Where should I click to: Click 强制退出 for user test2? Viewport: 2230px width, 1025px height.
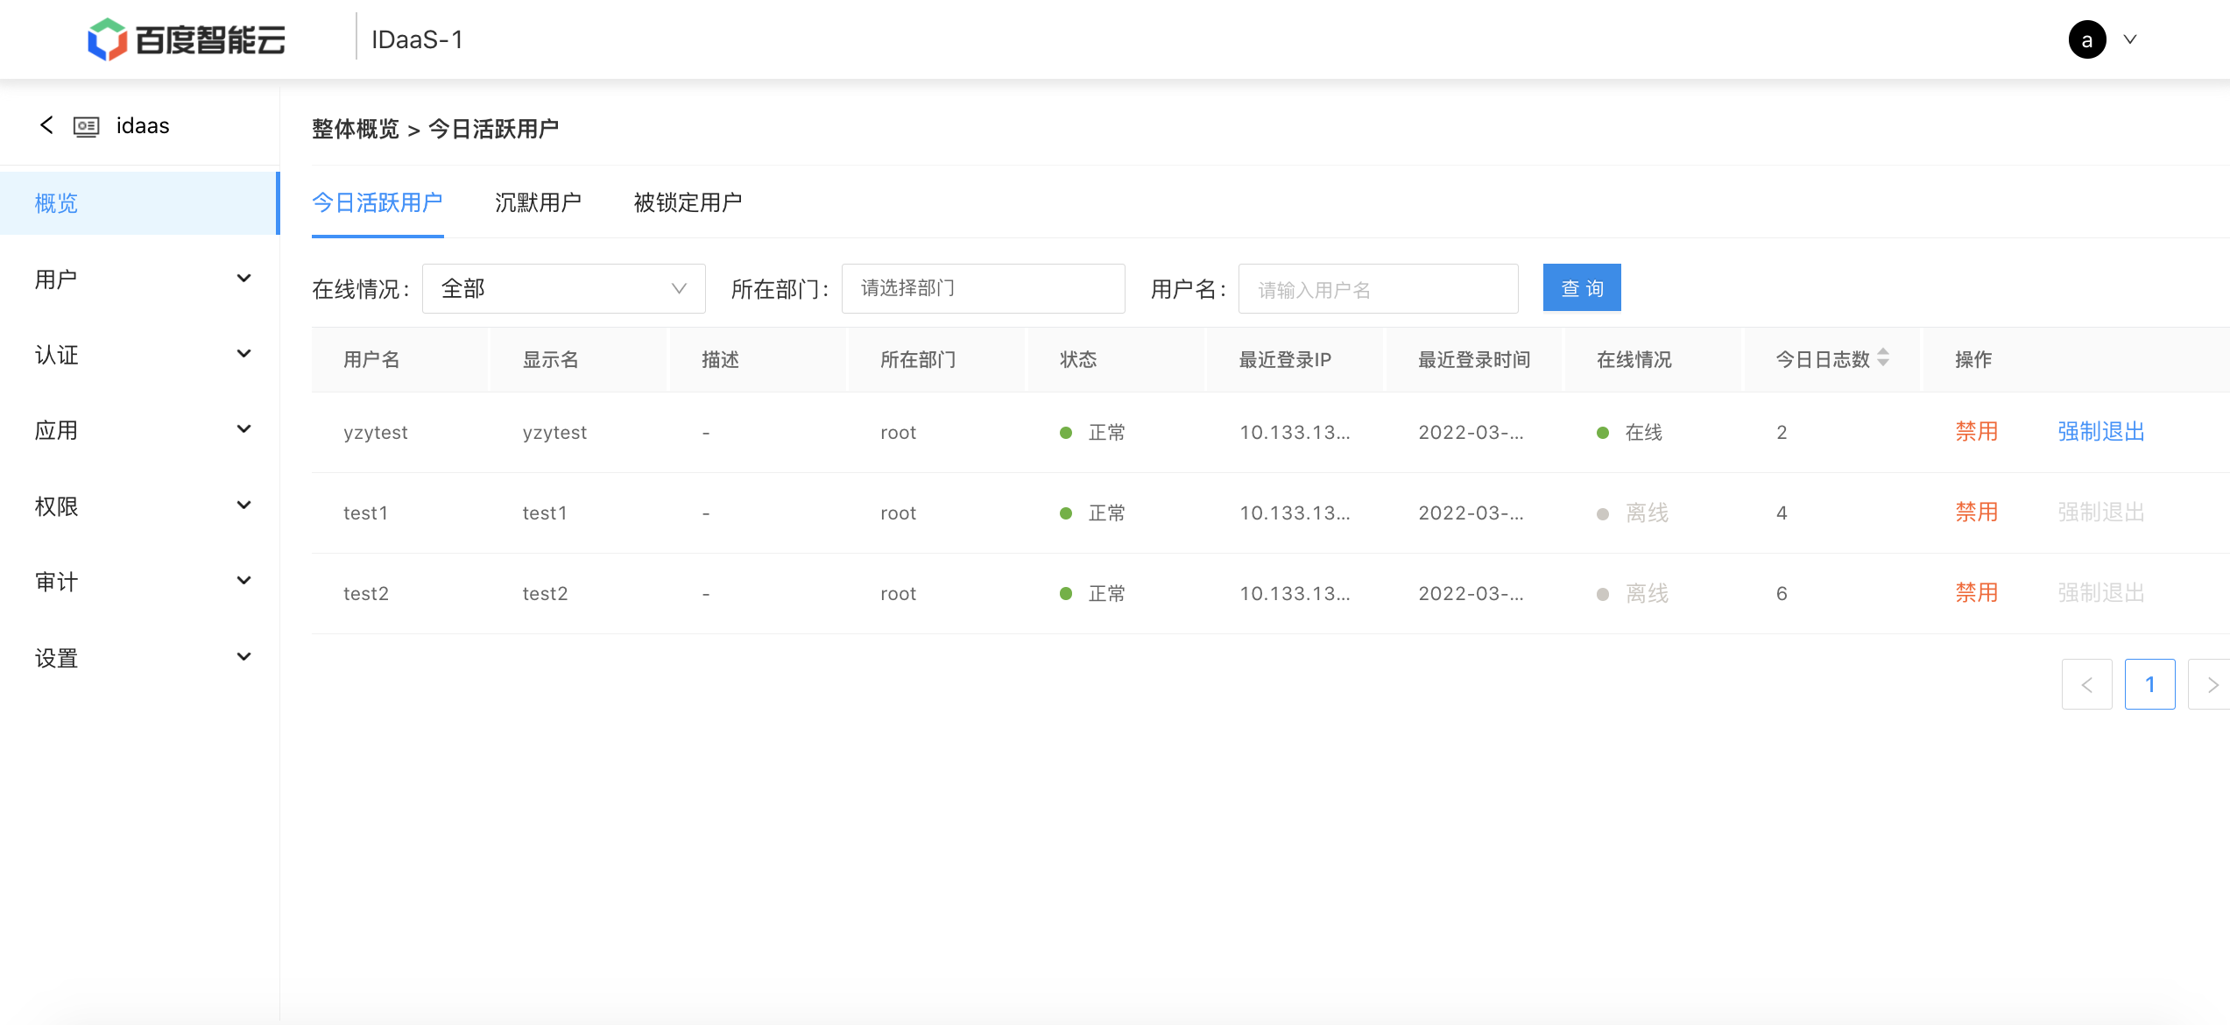pos(2101,592)
